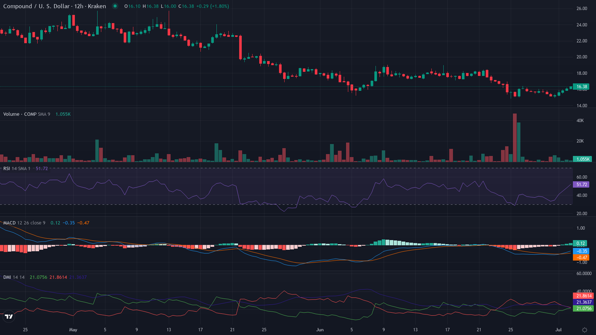This screenshot has height=335, width=596.
Task: Click the volume value label 1.055K on axis
Action: tap(581, 159)
